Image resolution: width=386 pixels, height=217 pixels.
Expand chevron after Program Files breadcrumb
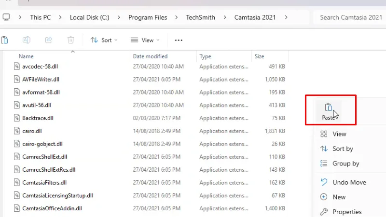177,17
